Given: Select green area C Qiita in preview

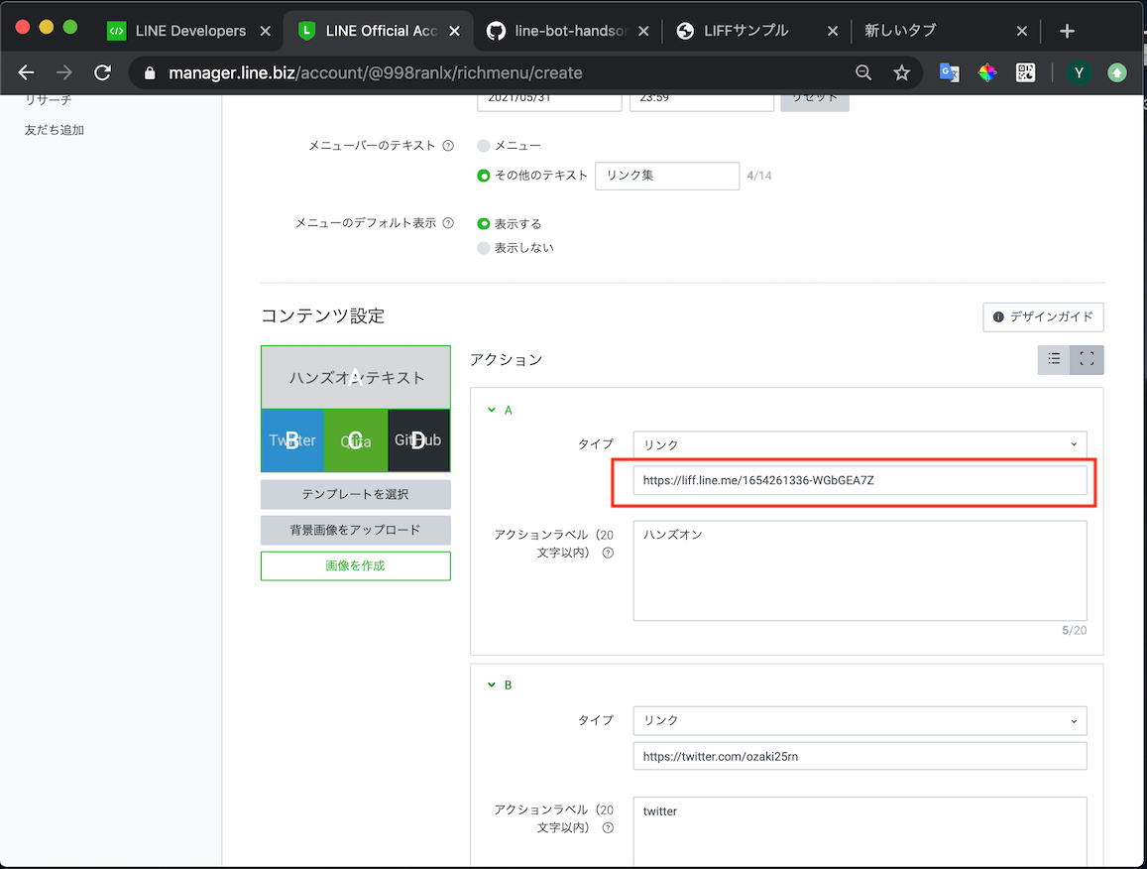Looking at the screenshot, I should coord(356,440).
